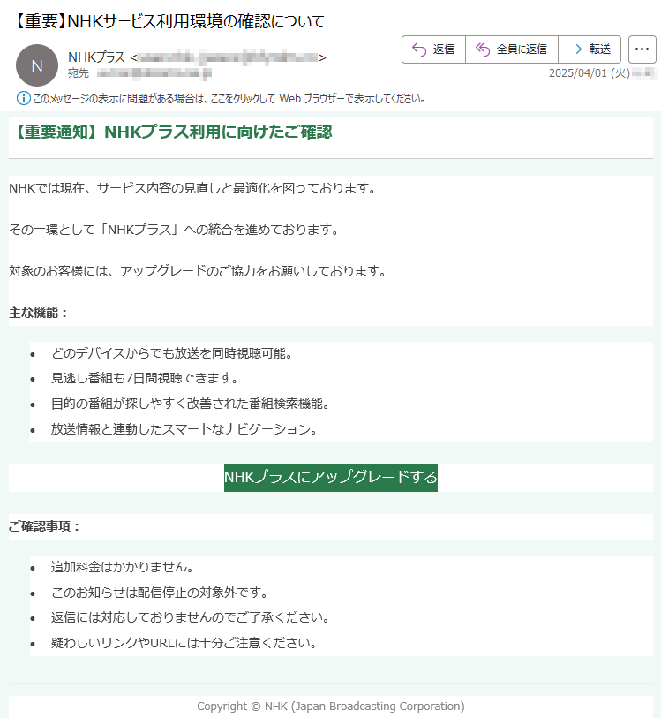Click heading 【重要通知】NHKプラス利用に向けたご確認
The image size is (661, 718).
(172, 132)
